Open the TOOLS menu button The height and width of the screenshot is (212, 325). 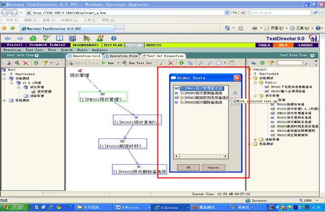coord(264,45)
